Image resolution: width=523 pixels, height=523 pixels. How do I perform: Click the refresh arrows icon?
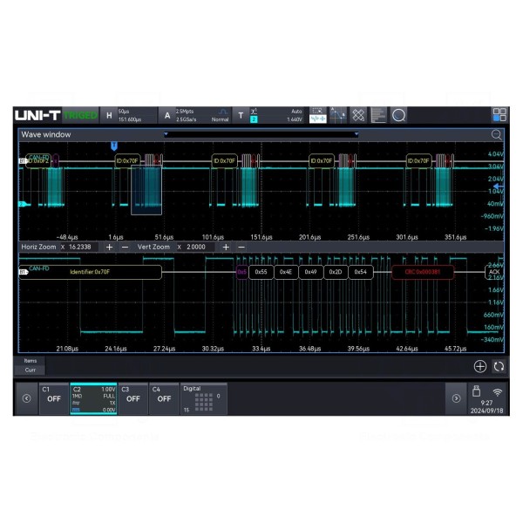(499, 367)
